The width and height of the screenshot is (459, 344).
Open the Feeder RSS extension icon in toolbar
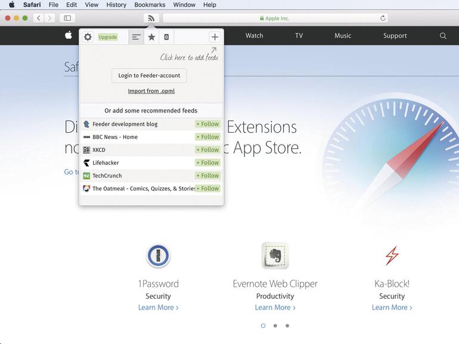(151, 18)
